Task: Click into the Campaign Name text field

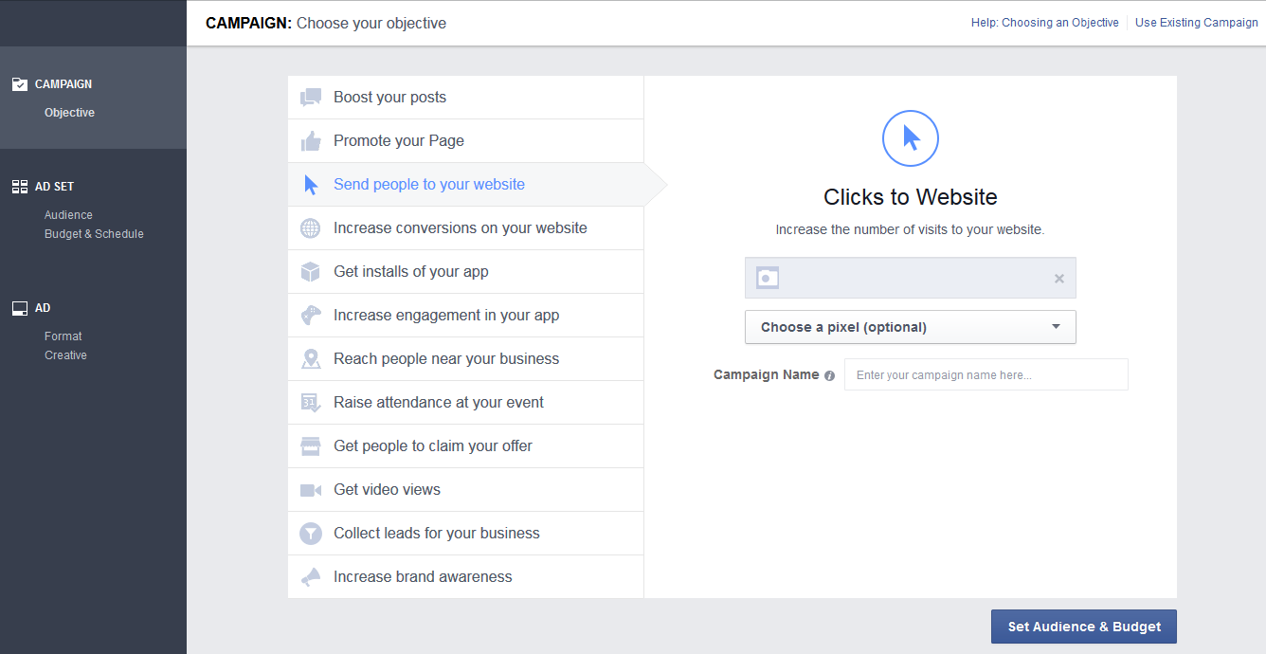Action: pos(986,374)
